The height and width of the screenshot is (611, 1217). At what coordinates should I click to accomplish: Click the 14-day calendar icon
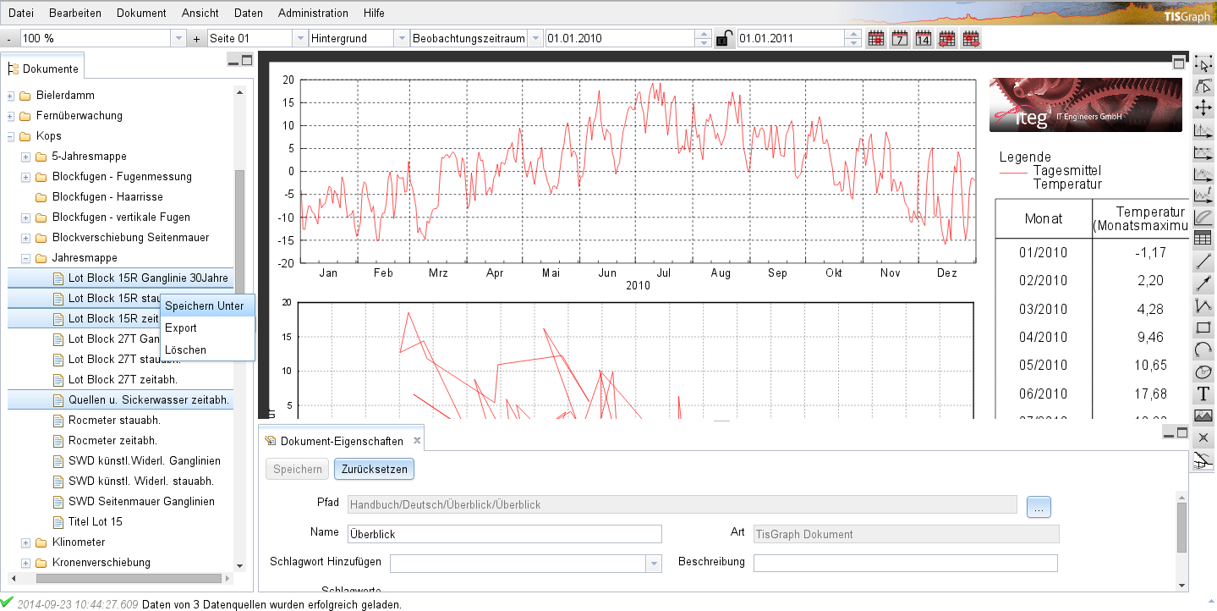(924, 38)
